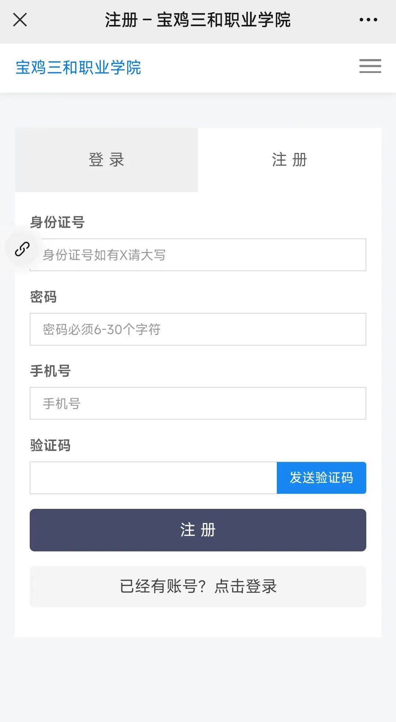Viewport: 396px width, 722px height.
Task: Click the 手机号 field label
Action: (50, 371)
